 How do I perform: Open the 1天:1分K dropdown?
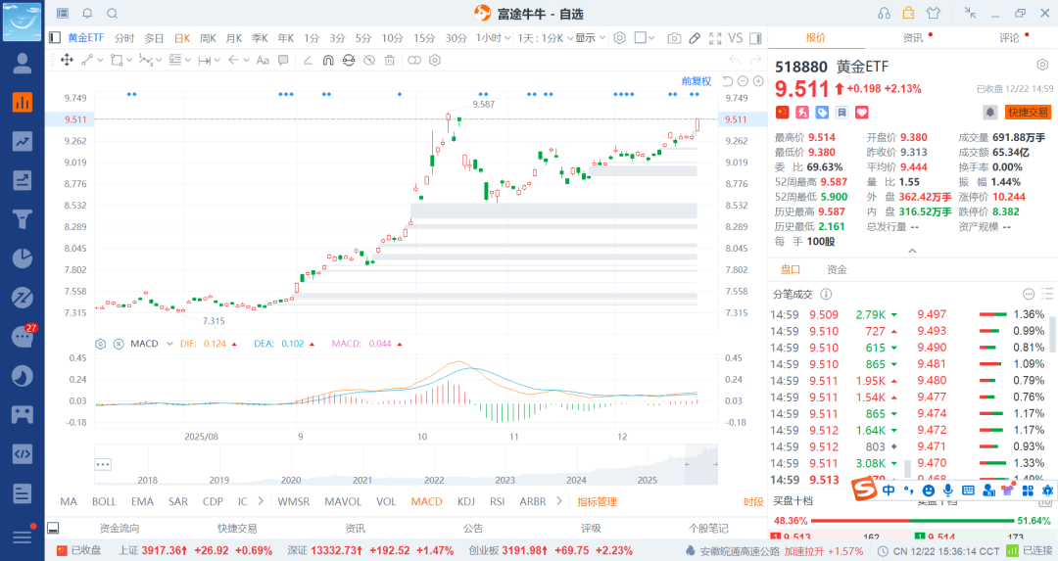pos(546,38)
